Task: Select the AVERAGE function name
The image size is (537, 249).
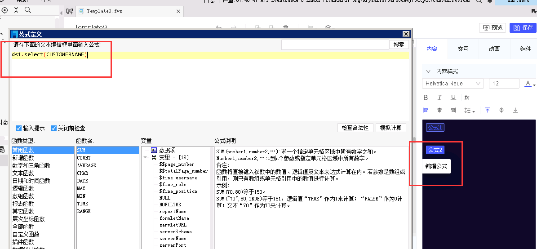Action: pyautogui.click(x=107, y=165)
